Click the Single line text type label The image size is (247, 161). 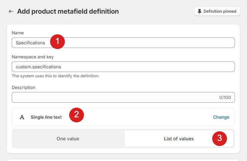46,117
